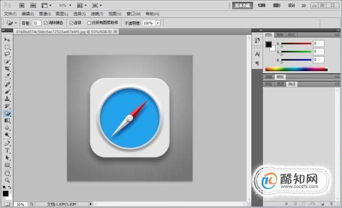Select the Healing Brush tool
Image resolution: width=342 pixels, height=208 pixels.
[7, 84]
